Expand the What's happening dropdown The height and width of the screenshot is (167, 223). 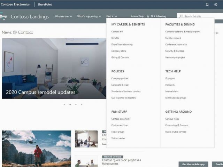[89, 16]
